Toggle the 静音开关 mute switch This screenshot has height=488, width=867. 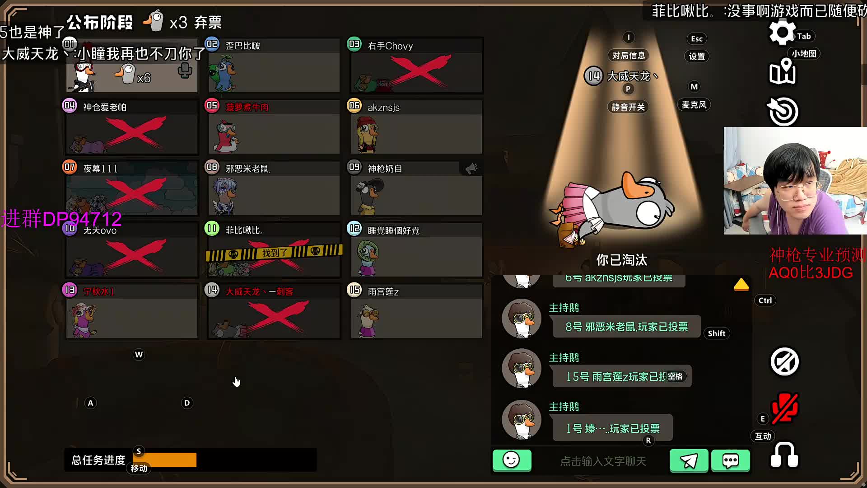click(x=628, y=107)
